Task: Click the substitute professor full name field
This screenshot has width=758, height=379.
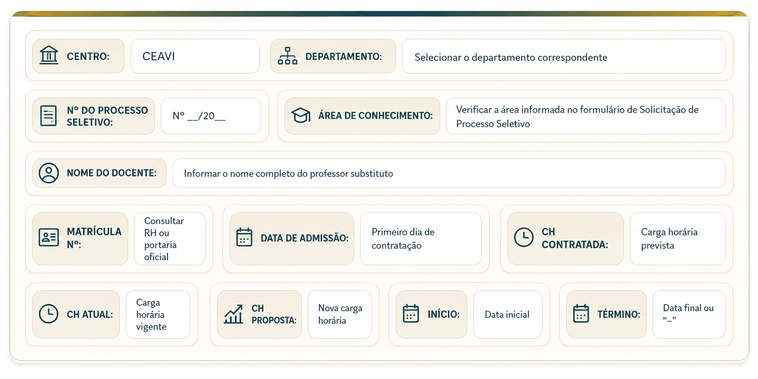Action: point(449,173)
